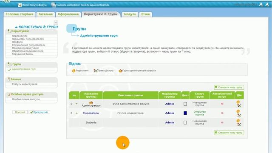
Task: Click Admin moderator link in Модераторы row
Action: 170,113
